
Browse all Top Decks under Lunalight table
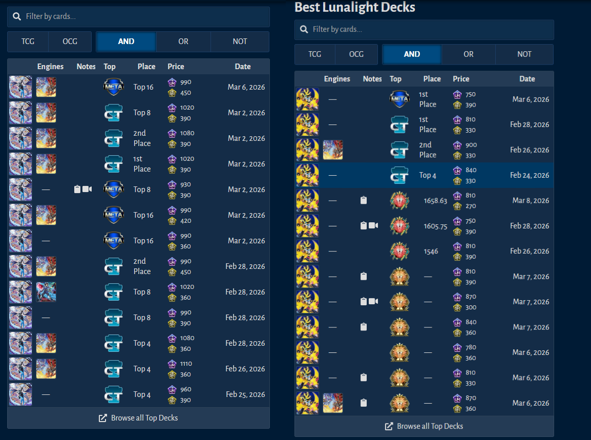pos(424,427)
